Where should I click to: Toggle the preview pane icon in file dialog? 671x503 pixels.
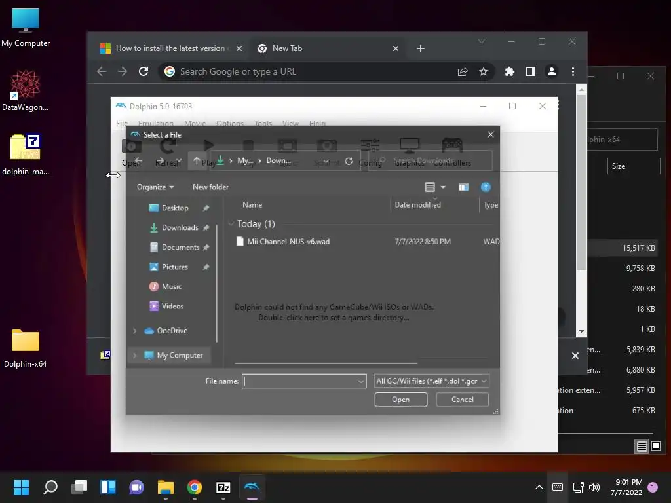pos(463,187)
